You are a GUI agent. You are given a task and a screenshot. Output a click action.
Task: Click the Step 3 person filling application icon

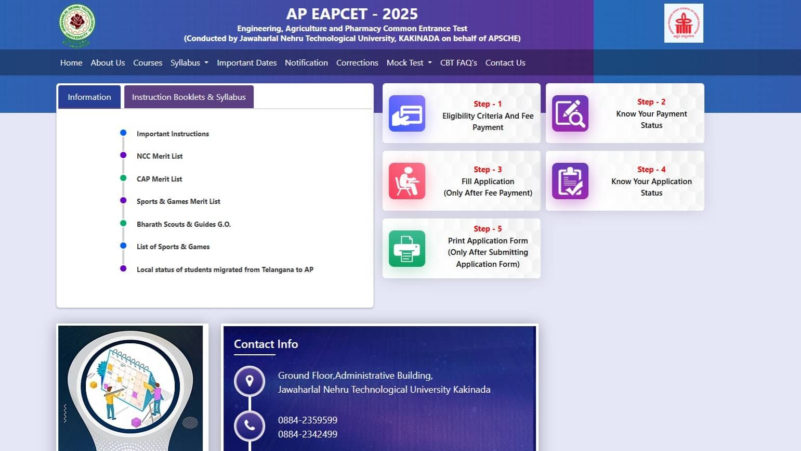pyautogui.click(x=407, y=181)
